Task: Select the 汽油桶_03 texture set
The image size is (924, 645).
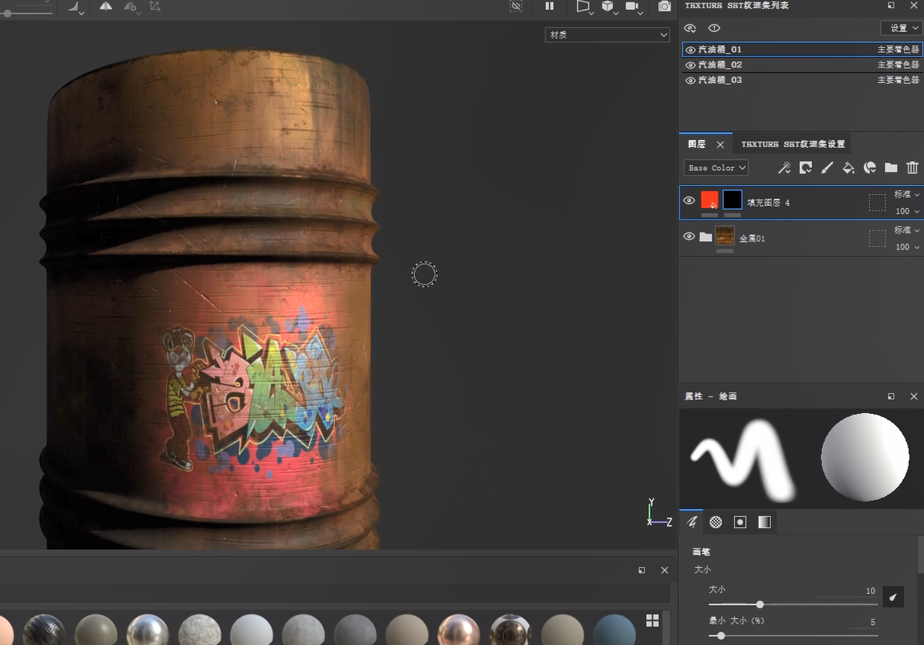Action: [x=720, y=80]
